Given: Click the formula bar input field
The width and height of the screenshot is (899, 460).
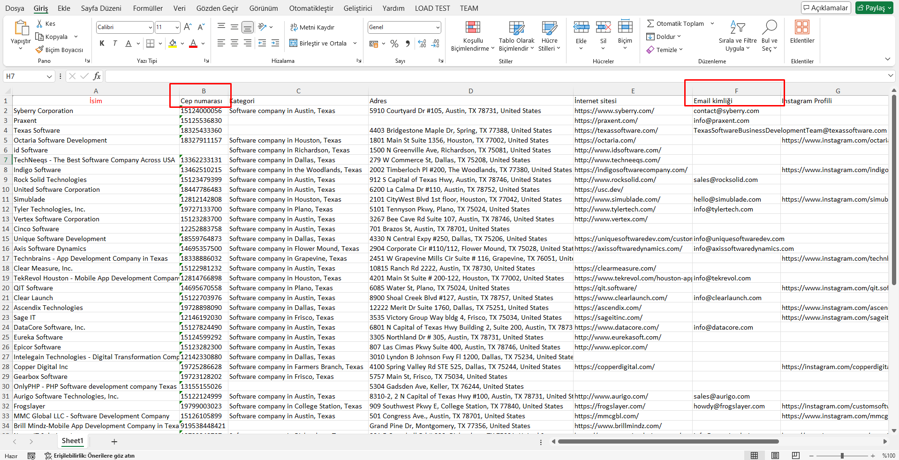Looking at the screenshot, I should pos(496,76).
